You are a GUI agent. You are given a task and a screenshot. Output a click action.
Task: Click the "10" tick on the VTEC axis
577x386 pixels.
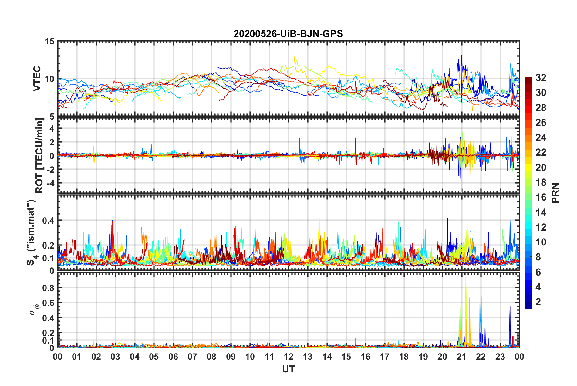(x=49, y=79)
